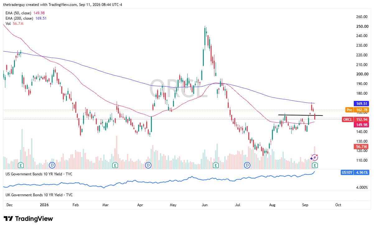374x228 pixels.
Task: Click the 110.00 price axis label
Action: point(362,160)
